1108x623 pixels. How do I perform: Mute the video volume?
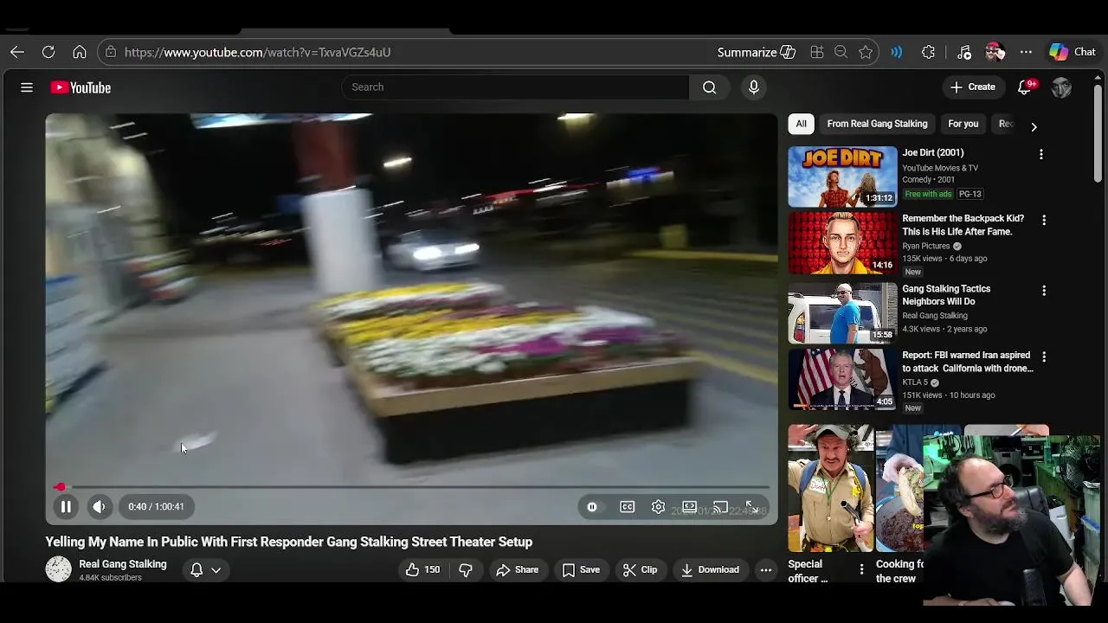[99, 507]
